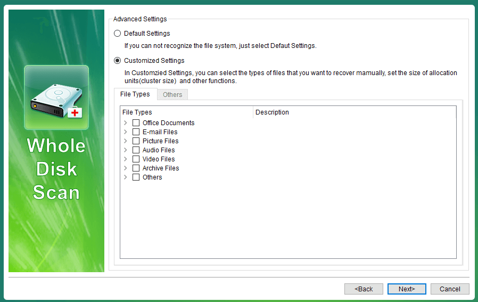
Task: Expand the Video Files tree node
Action: click(x=125, y=159)
